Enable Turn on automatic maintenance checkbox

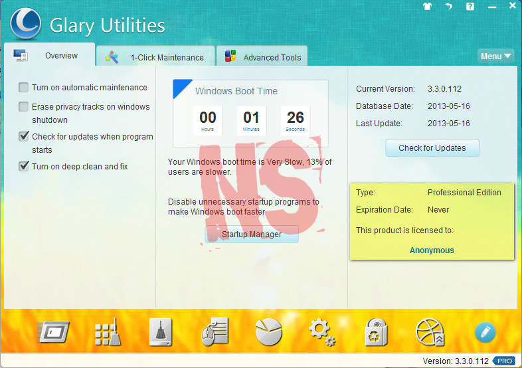click(x=23, y=87)
